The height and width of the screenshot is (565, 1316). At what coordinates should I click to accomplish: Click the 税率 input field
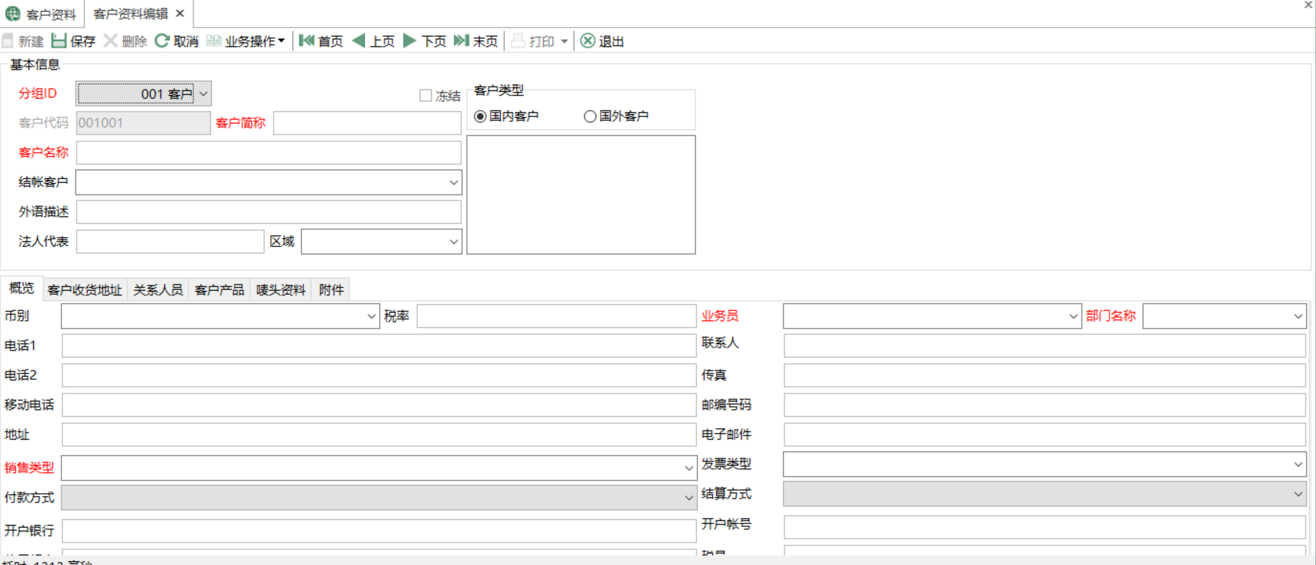click(x=557, y=317)
